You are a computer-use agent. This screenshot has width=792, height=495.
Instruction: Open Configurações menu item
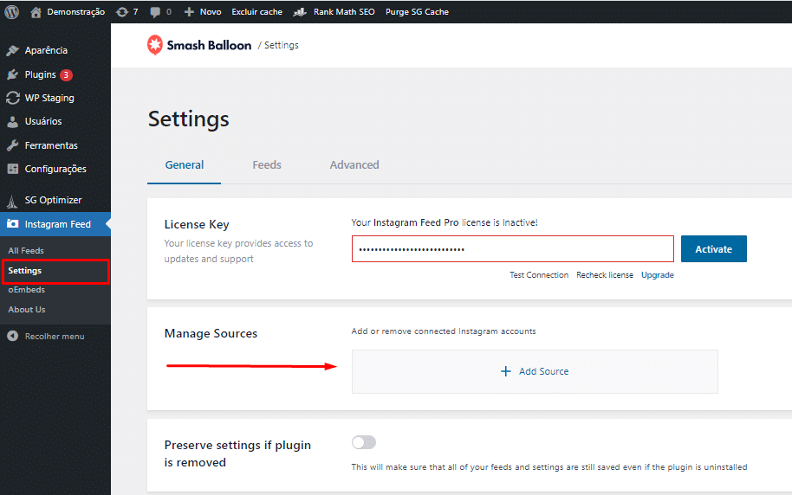pos(55,169)
